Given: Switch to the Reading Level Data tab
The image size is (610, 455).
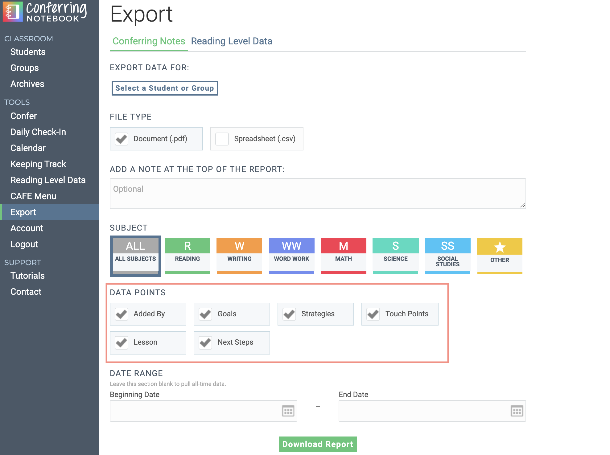Looking at the screenshot, I should pyautogui.click(x=231, y=41).
